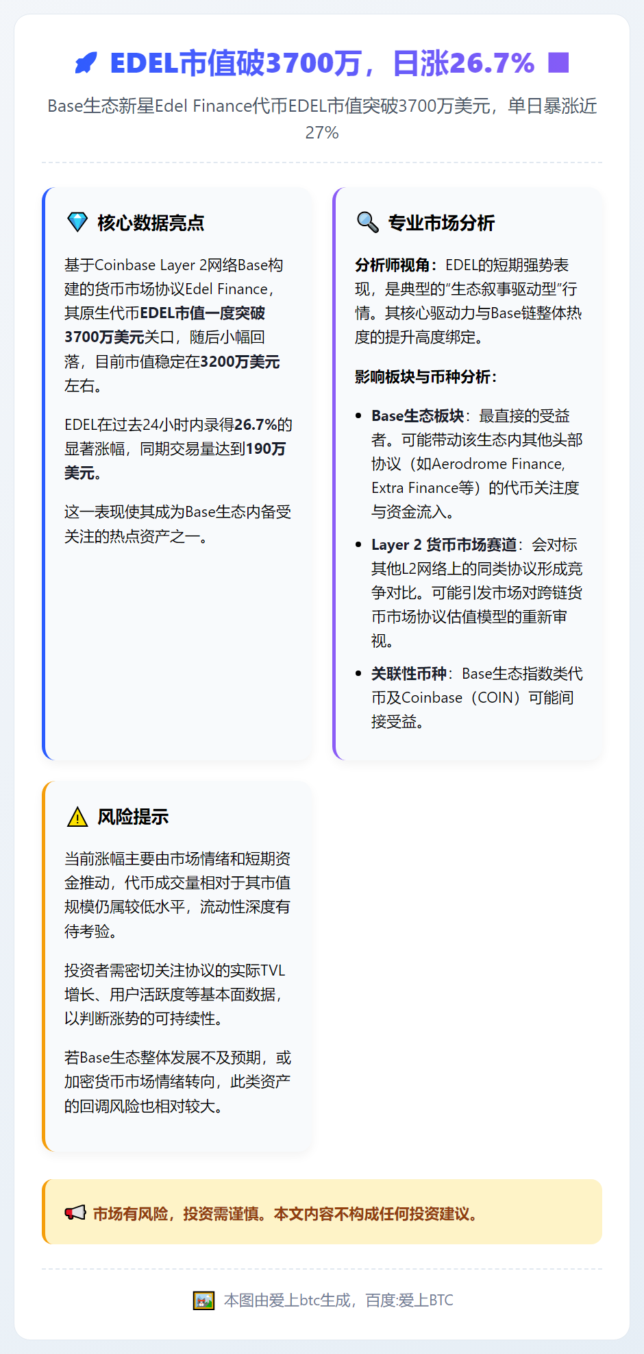Screen dimensions: 644x1354
Task: Click the 专业市场分析 section heading
Action: (441, 223)
